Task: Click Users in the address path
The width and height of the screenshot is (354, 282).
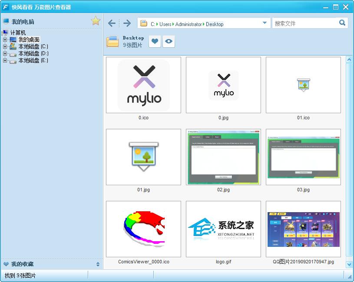Action: [x=165, y=24]
